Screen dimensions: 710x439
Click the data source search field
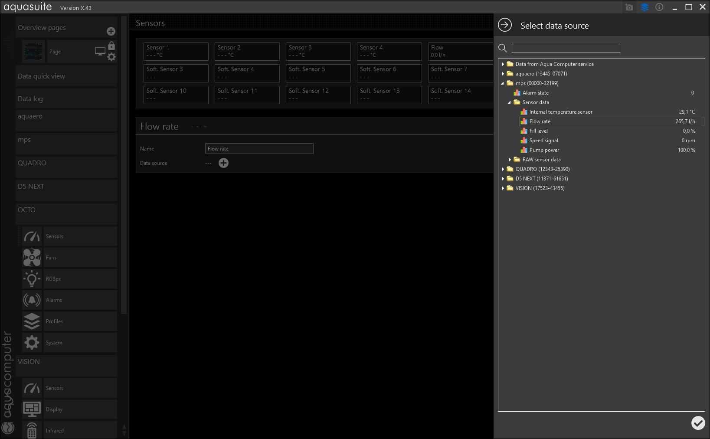(566, 49)
